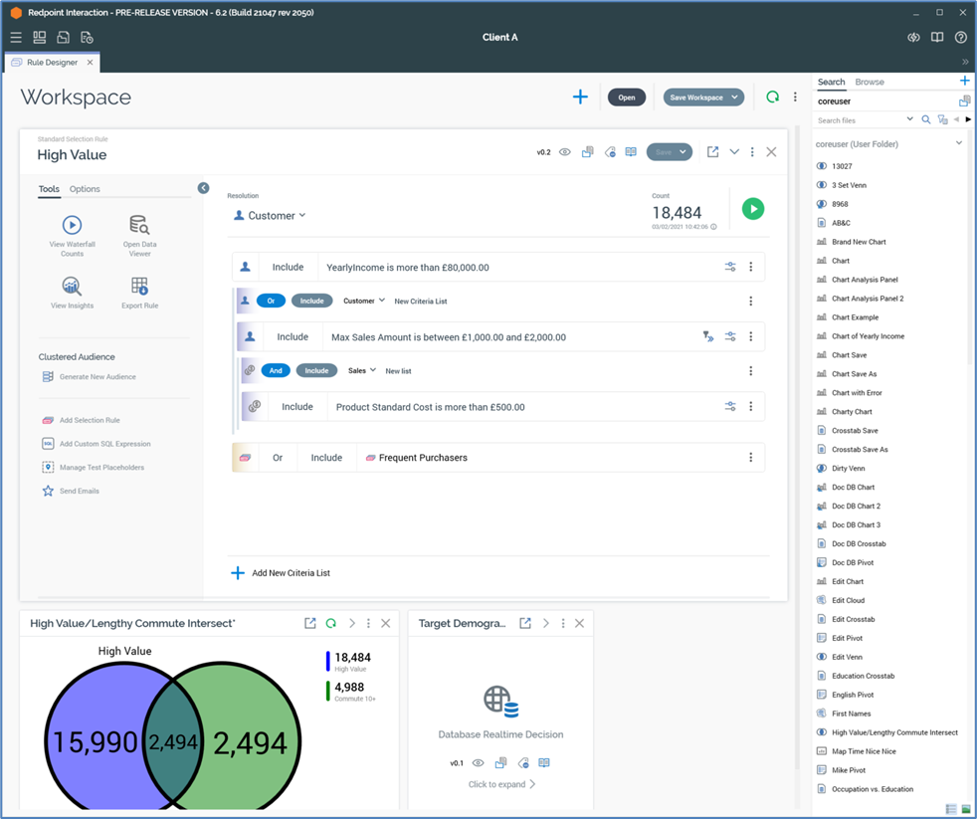
Task: Click the Open button in Workspace header
Action: point(627,98)
